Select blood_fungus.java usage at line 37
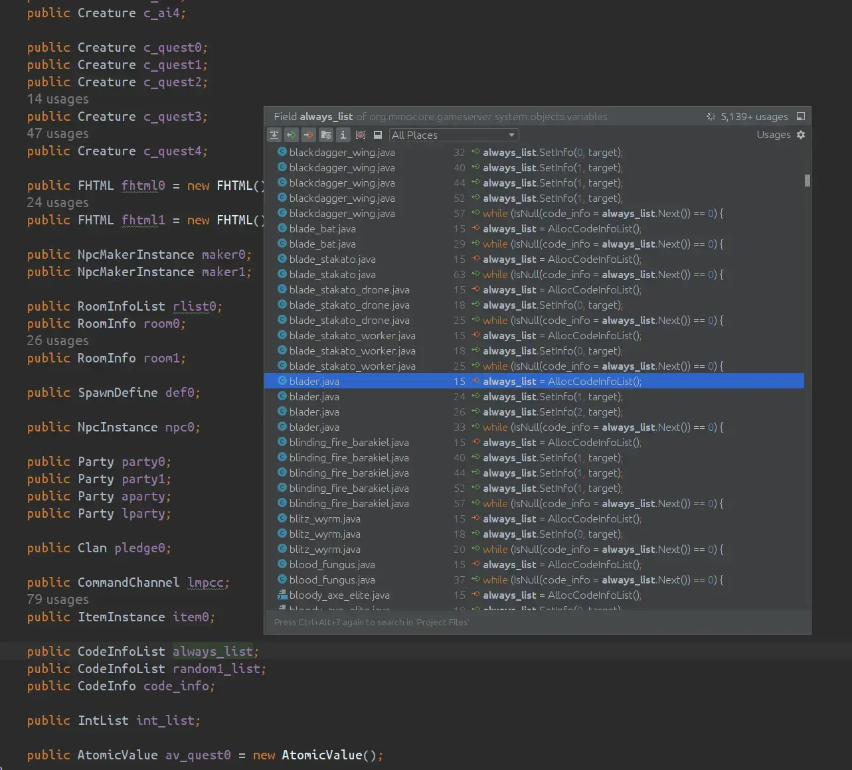Viewport: 852px width, 770px height. (x=534, y=579)
